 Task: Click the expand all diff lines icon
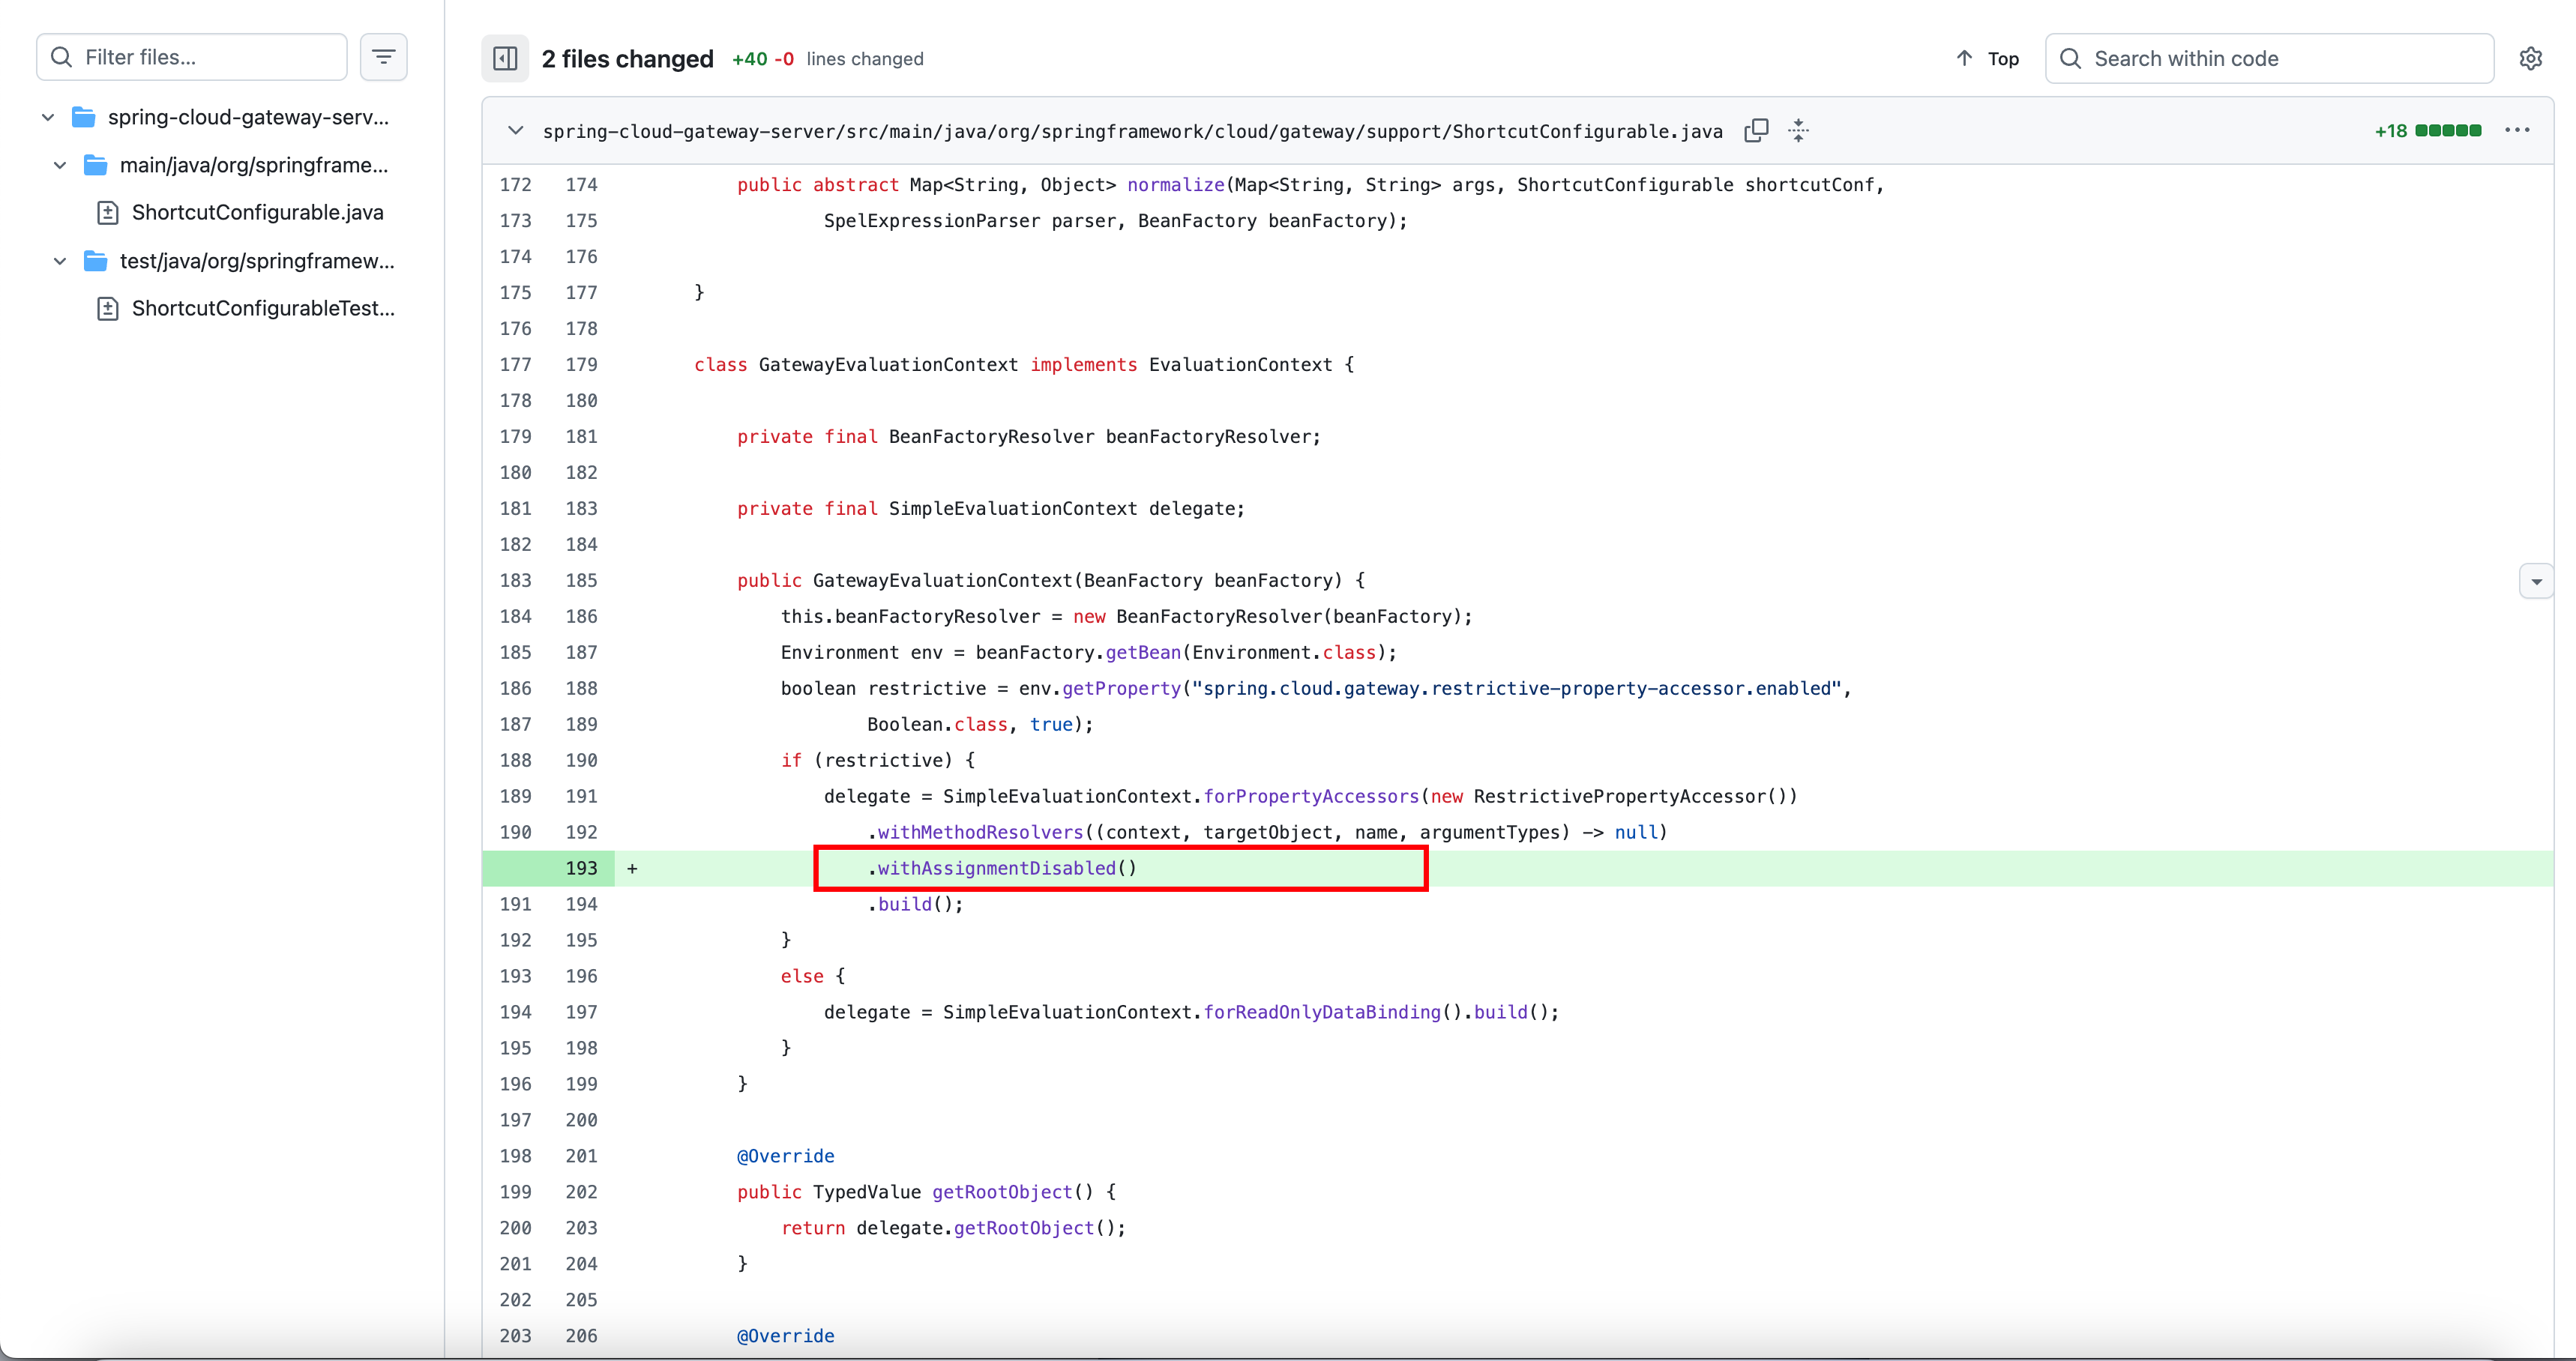click(x=1798, y=131)
